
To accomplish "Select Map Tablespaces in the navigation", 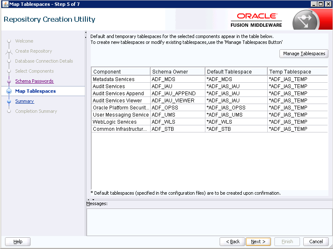I will point(36,91).
